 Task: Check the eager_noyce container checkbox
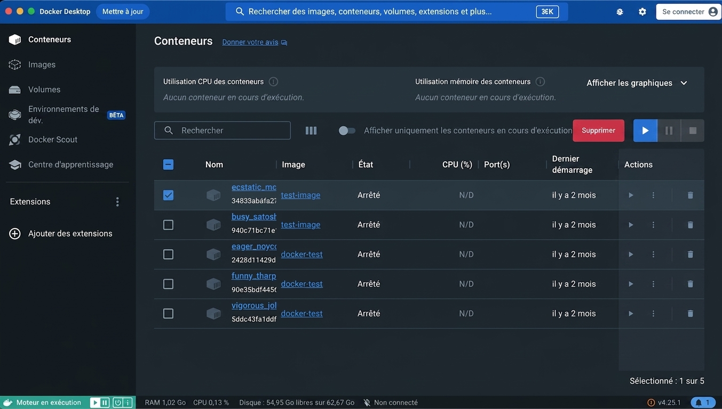[x=168, y=254]
